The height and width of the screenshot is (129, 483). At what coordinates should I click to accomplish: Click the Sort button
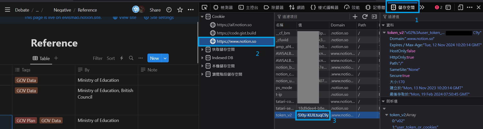click(x=111, y=58)
